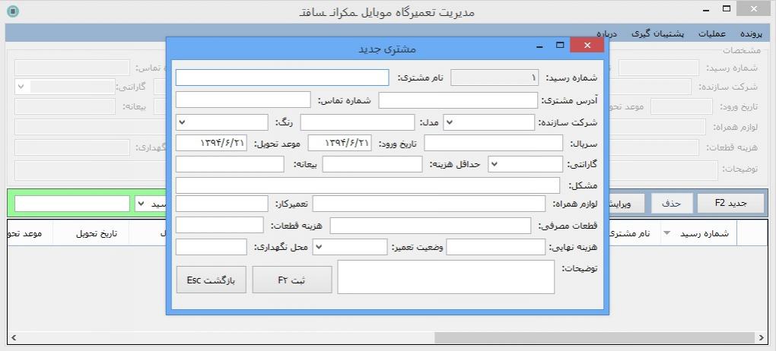The height and width of the screenshot is (351, 776).
Task: Close the مشتری جدید dialog with red X
Action: coord(587,45)
